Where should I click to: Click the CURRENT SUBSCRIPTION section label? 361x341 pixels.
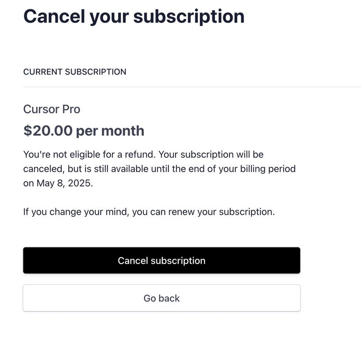click(75, 72)
